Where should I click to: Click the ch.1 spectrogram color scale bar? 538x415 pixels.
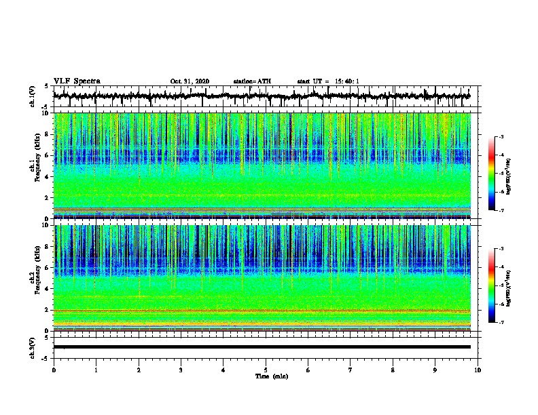click(492, 174)
